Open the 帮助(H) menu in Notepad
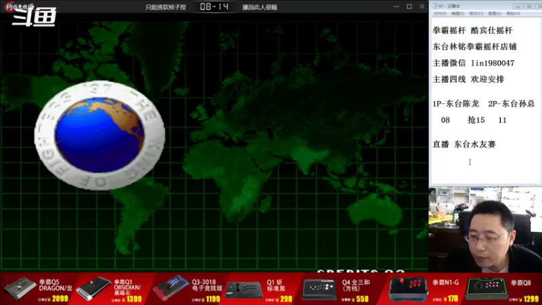The width and height of the screenshot is (542, 305). pyautogui.click(x=513, y=14)
